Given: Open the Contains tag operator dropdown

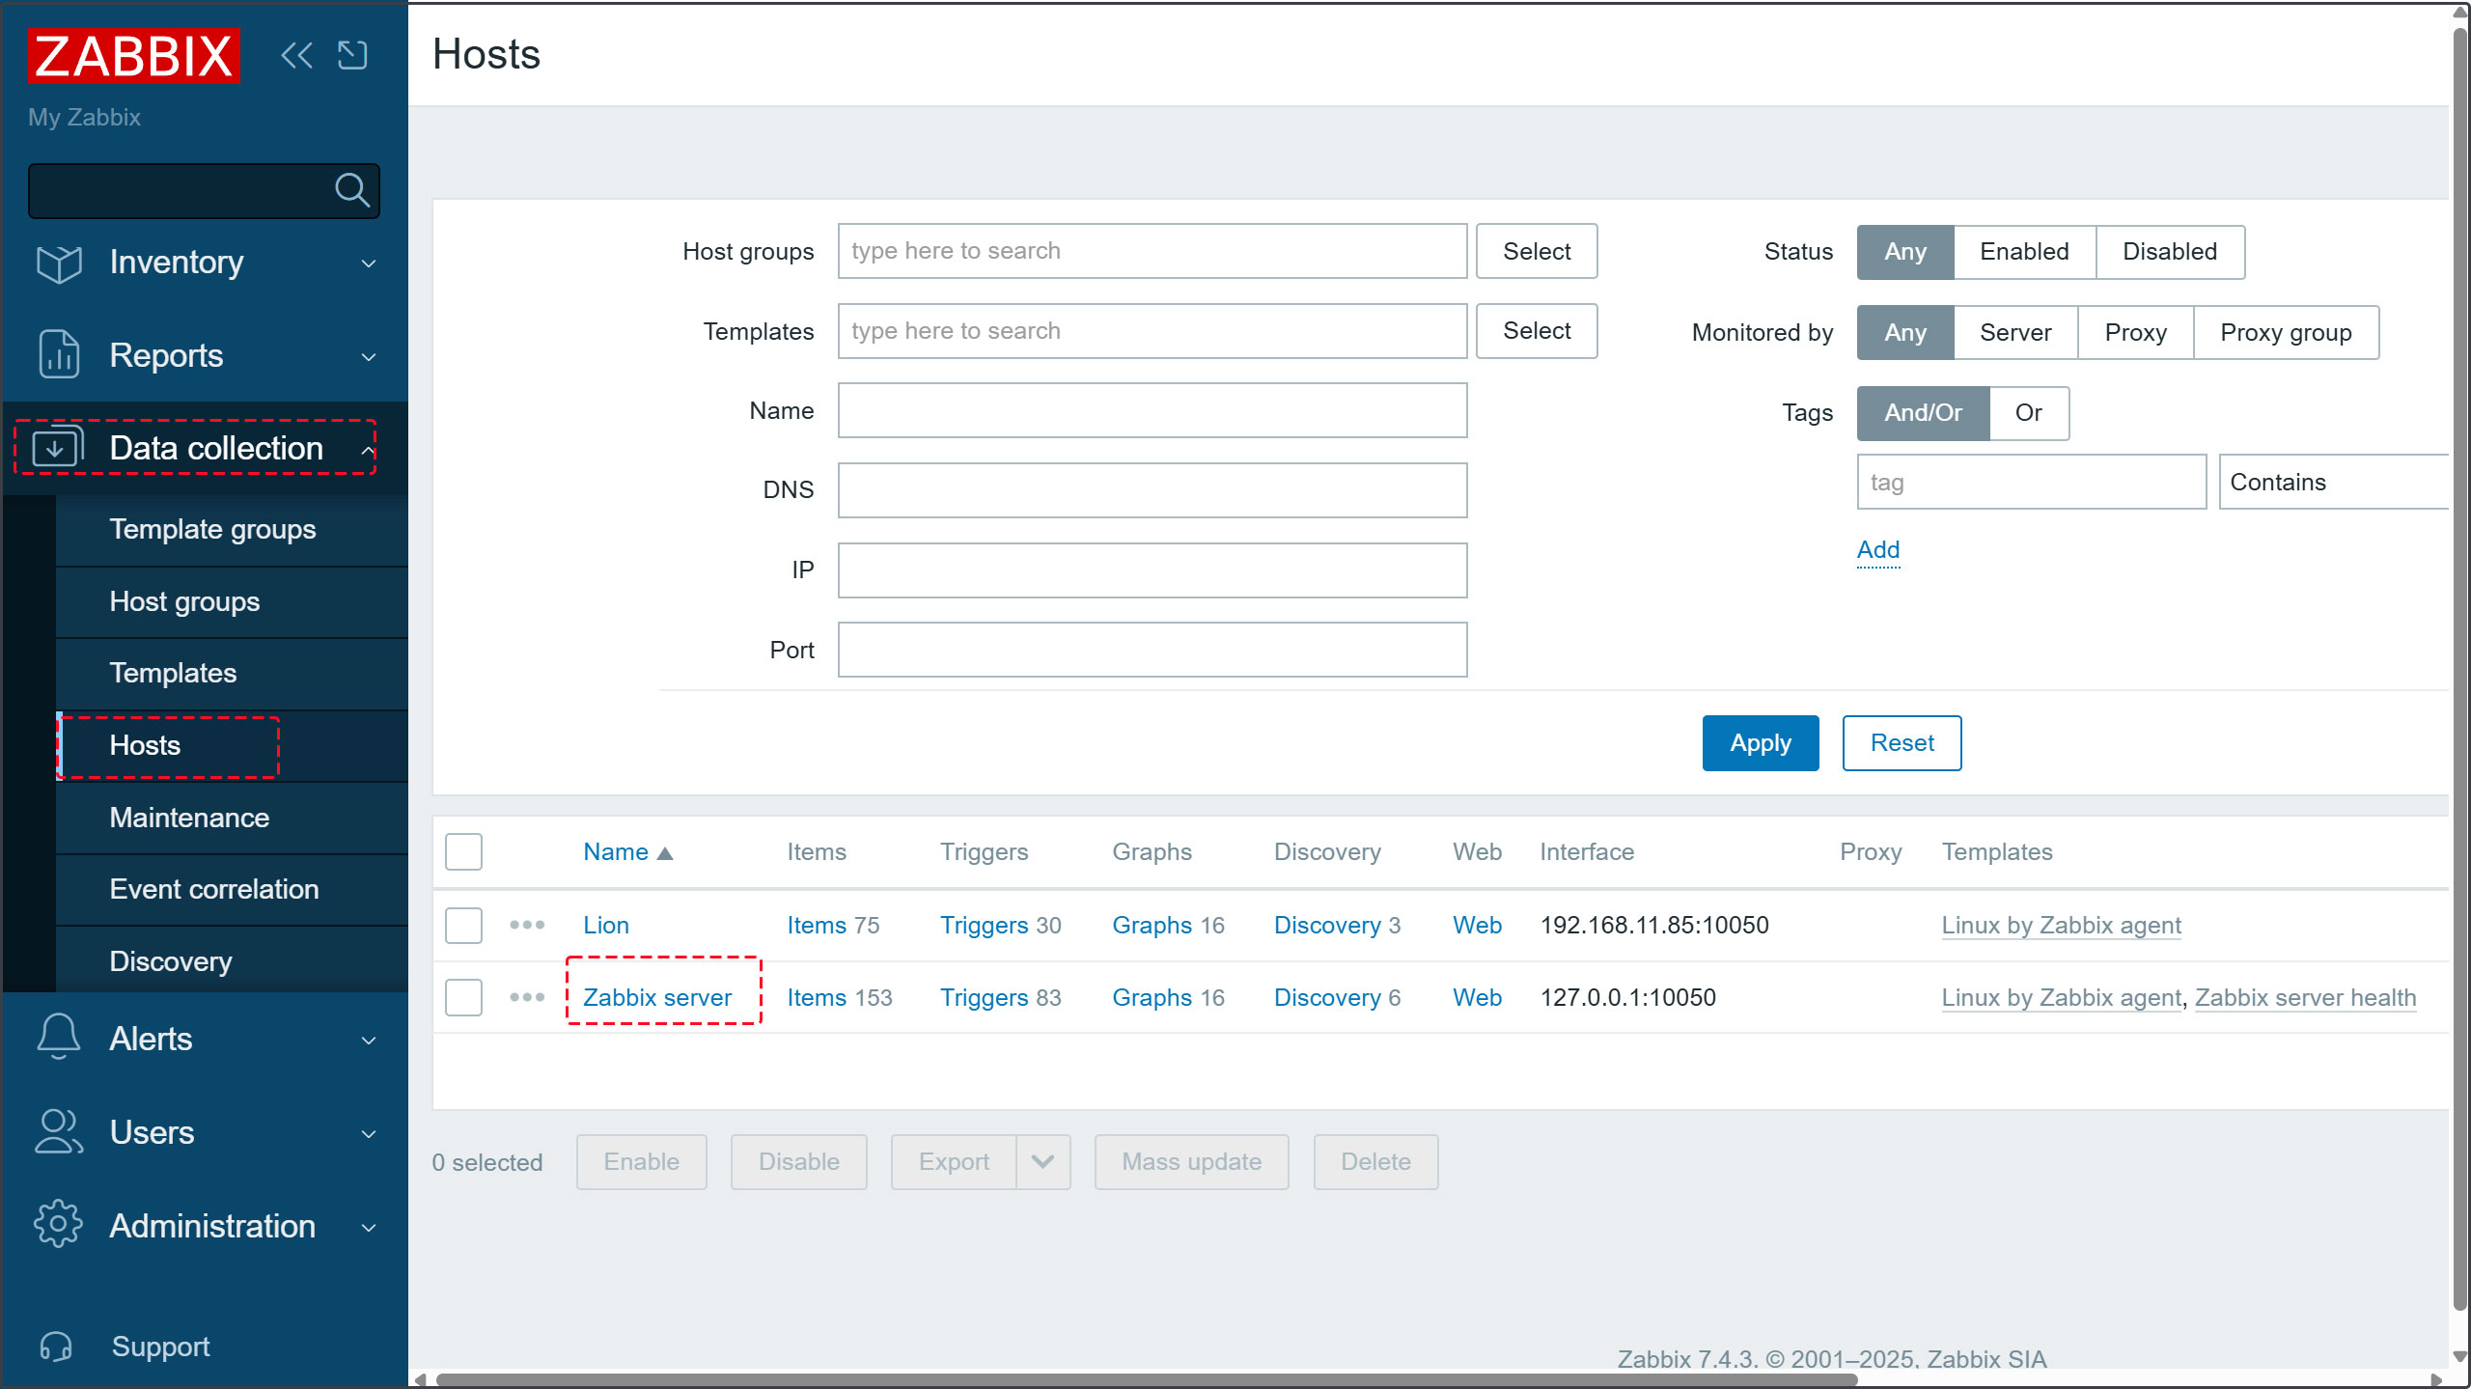Looking at the screenshot, I should (2336, 482).
